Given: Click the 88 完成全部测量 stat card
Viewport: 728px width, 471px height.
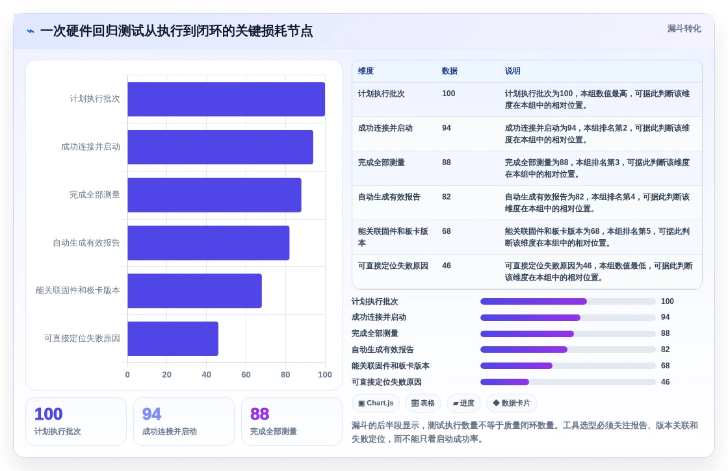Looking at the screenshot, I should click(x=292, y=422).
